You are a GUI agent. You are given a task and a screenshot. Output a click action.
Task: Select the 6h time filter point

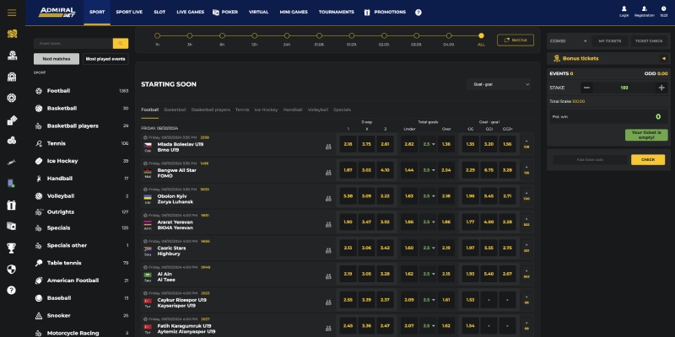tap(222, 35)
